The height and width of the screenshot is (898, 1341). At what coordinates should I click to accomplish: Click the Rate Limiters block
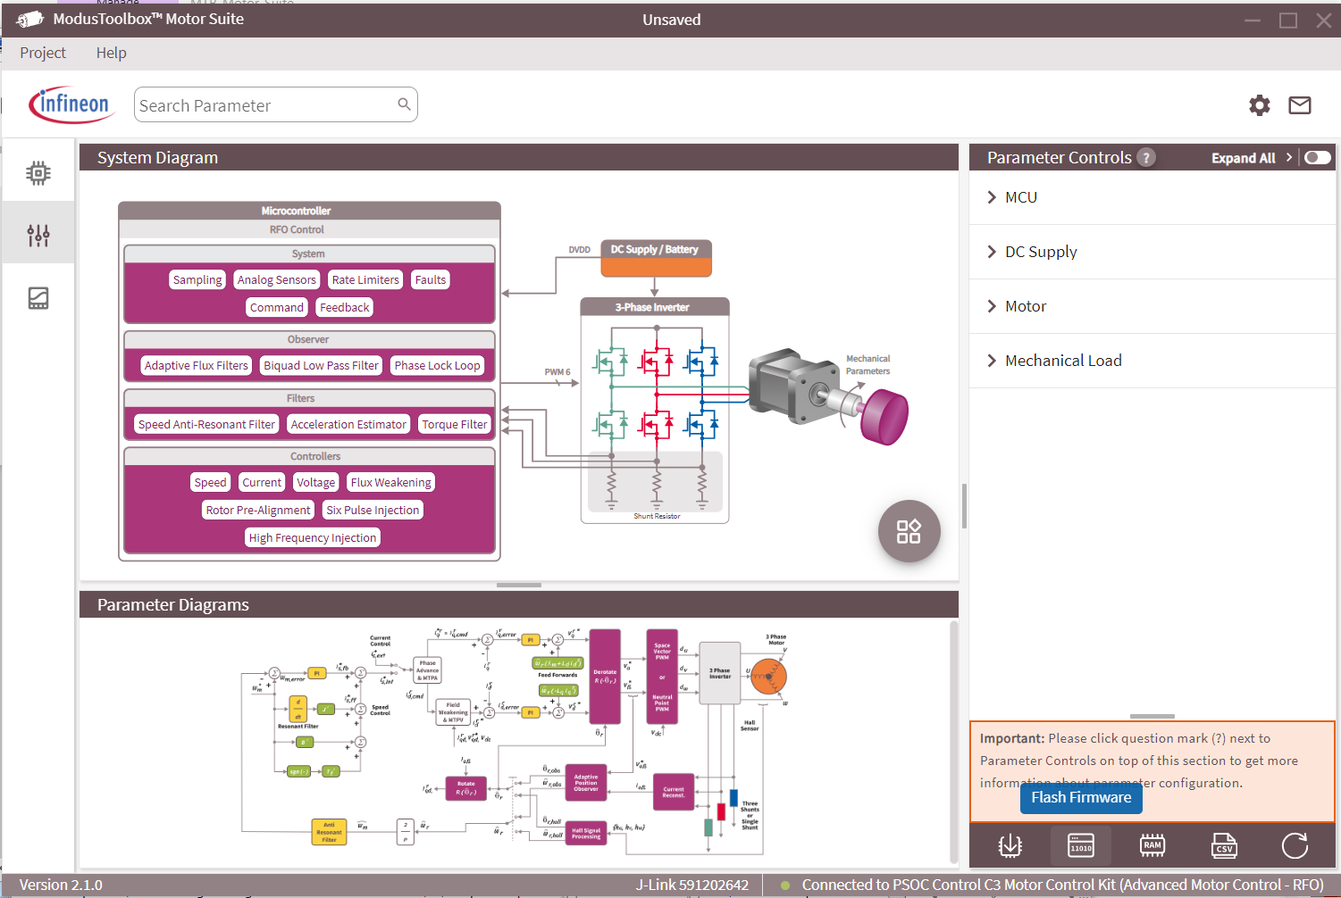coord(365,279)
